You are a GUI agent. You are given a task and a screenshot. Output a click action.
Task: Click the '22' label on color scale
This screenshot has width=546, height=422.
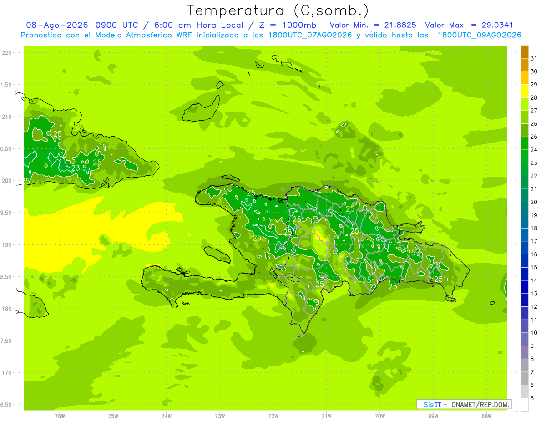534,176
